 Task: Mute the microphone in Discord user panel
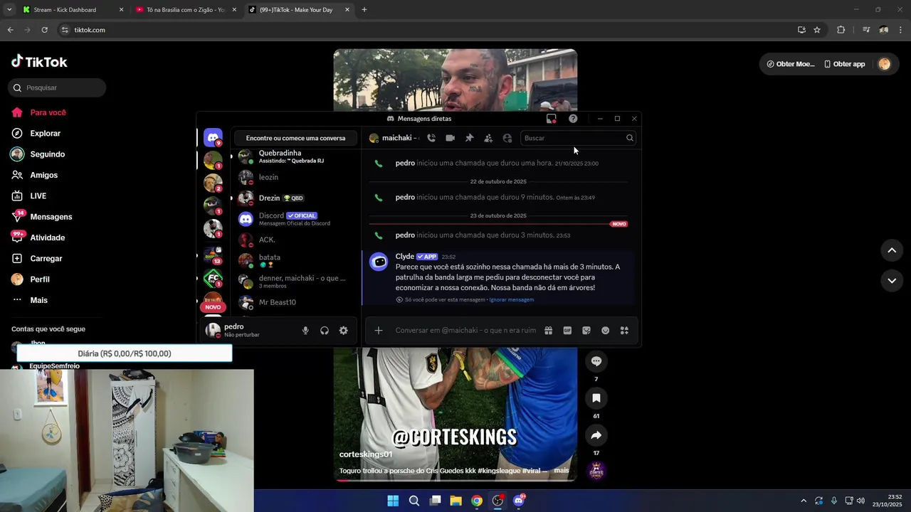coord(305,330)
